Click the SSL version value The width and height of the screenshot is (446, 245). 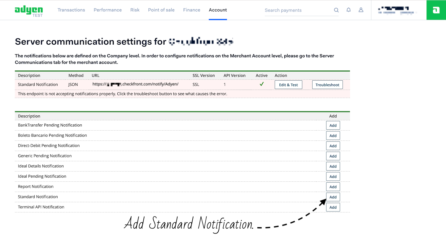pyautogui.click(x=196, y=84)
